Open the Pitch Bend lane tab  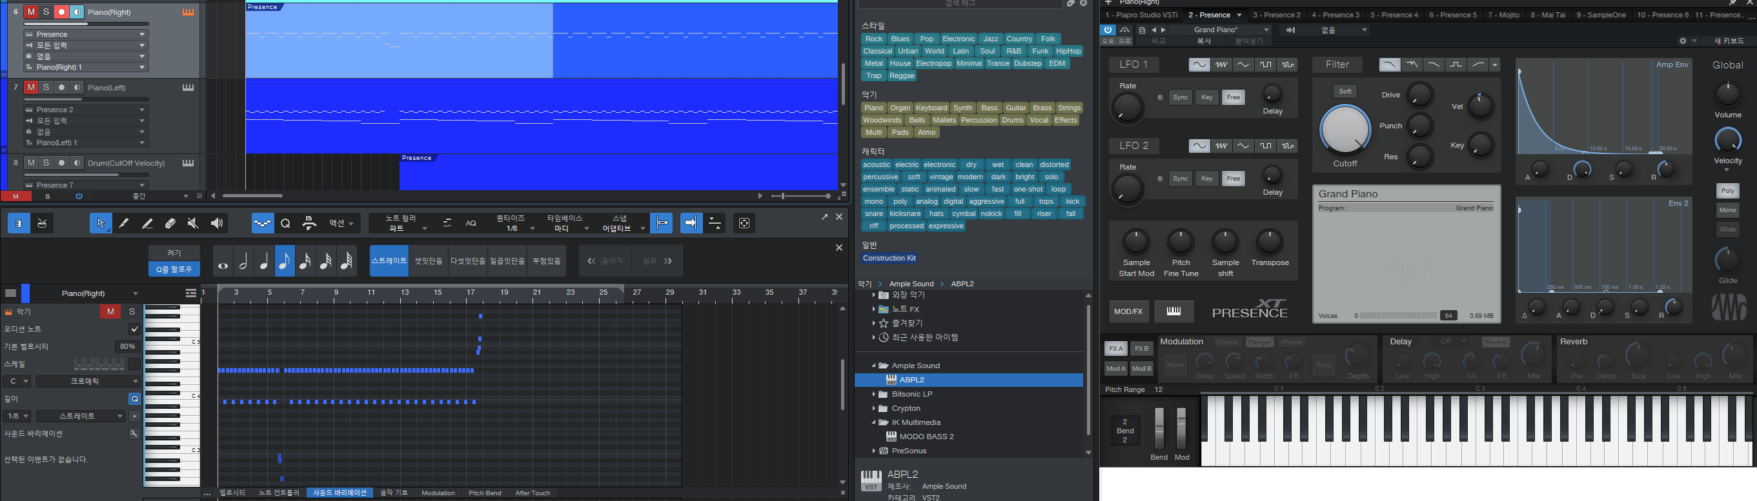pos(485,493)
